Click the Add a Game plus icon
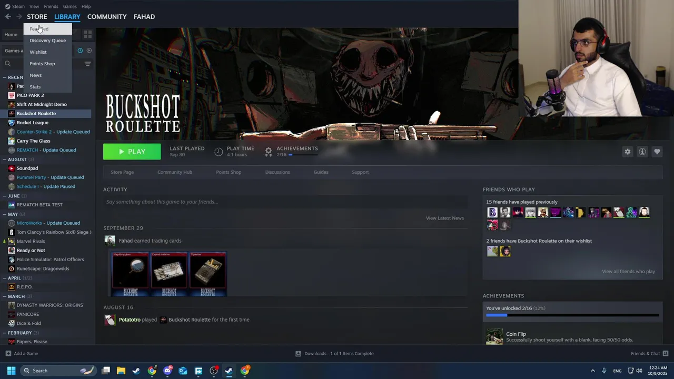Screen dimensions: 674x379 pos(8,353)
